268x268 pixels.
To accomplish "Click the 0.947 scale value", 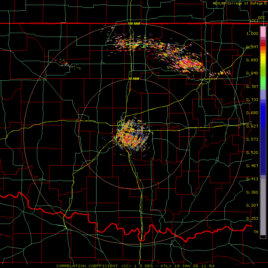I will click(x=252, y=47).
